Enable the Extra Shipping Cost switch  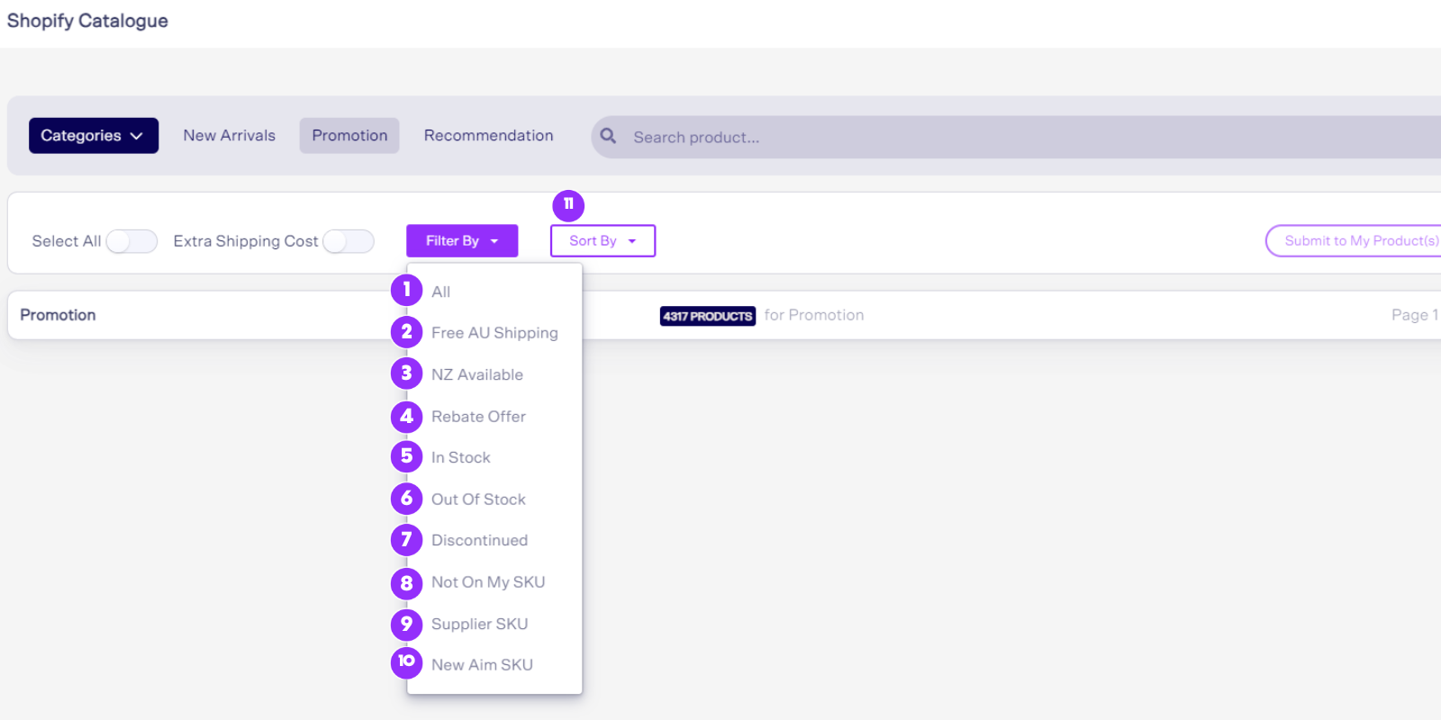[349, 241]
